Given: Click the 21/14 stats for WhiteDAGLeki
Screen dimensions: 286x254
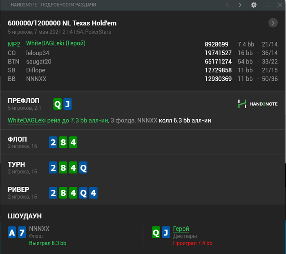Looking at the screenshot, I should [270, 44].
